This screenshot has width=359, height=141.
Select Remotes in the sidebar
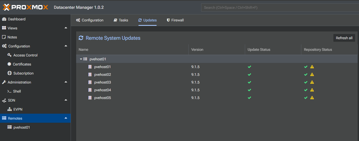[35, 118]
